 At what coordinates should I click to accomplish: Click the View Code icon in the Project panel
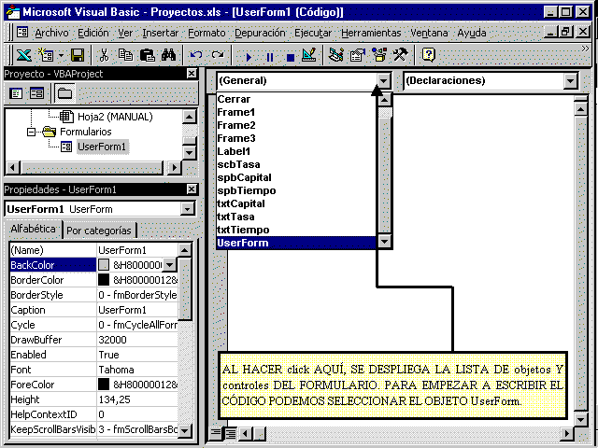pos(16,93)
